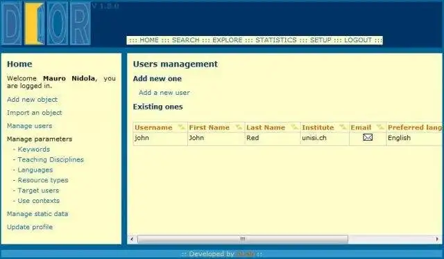Click the Institute column header
The width and height of the screenshot is (444, 259).
pos(318,127)
